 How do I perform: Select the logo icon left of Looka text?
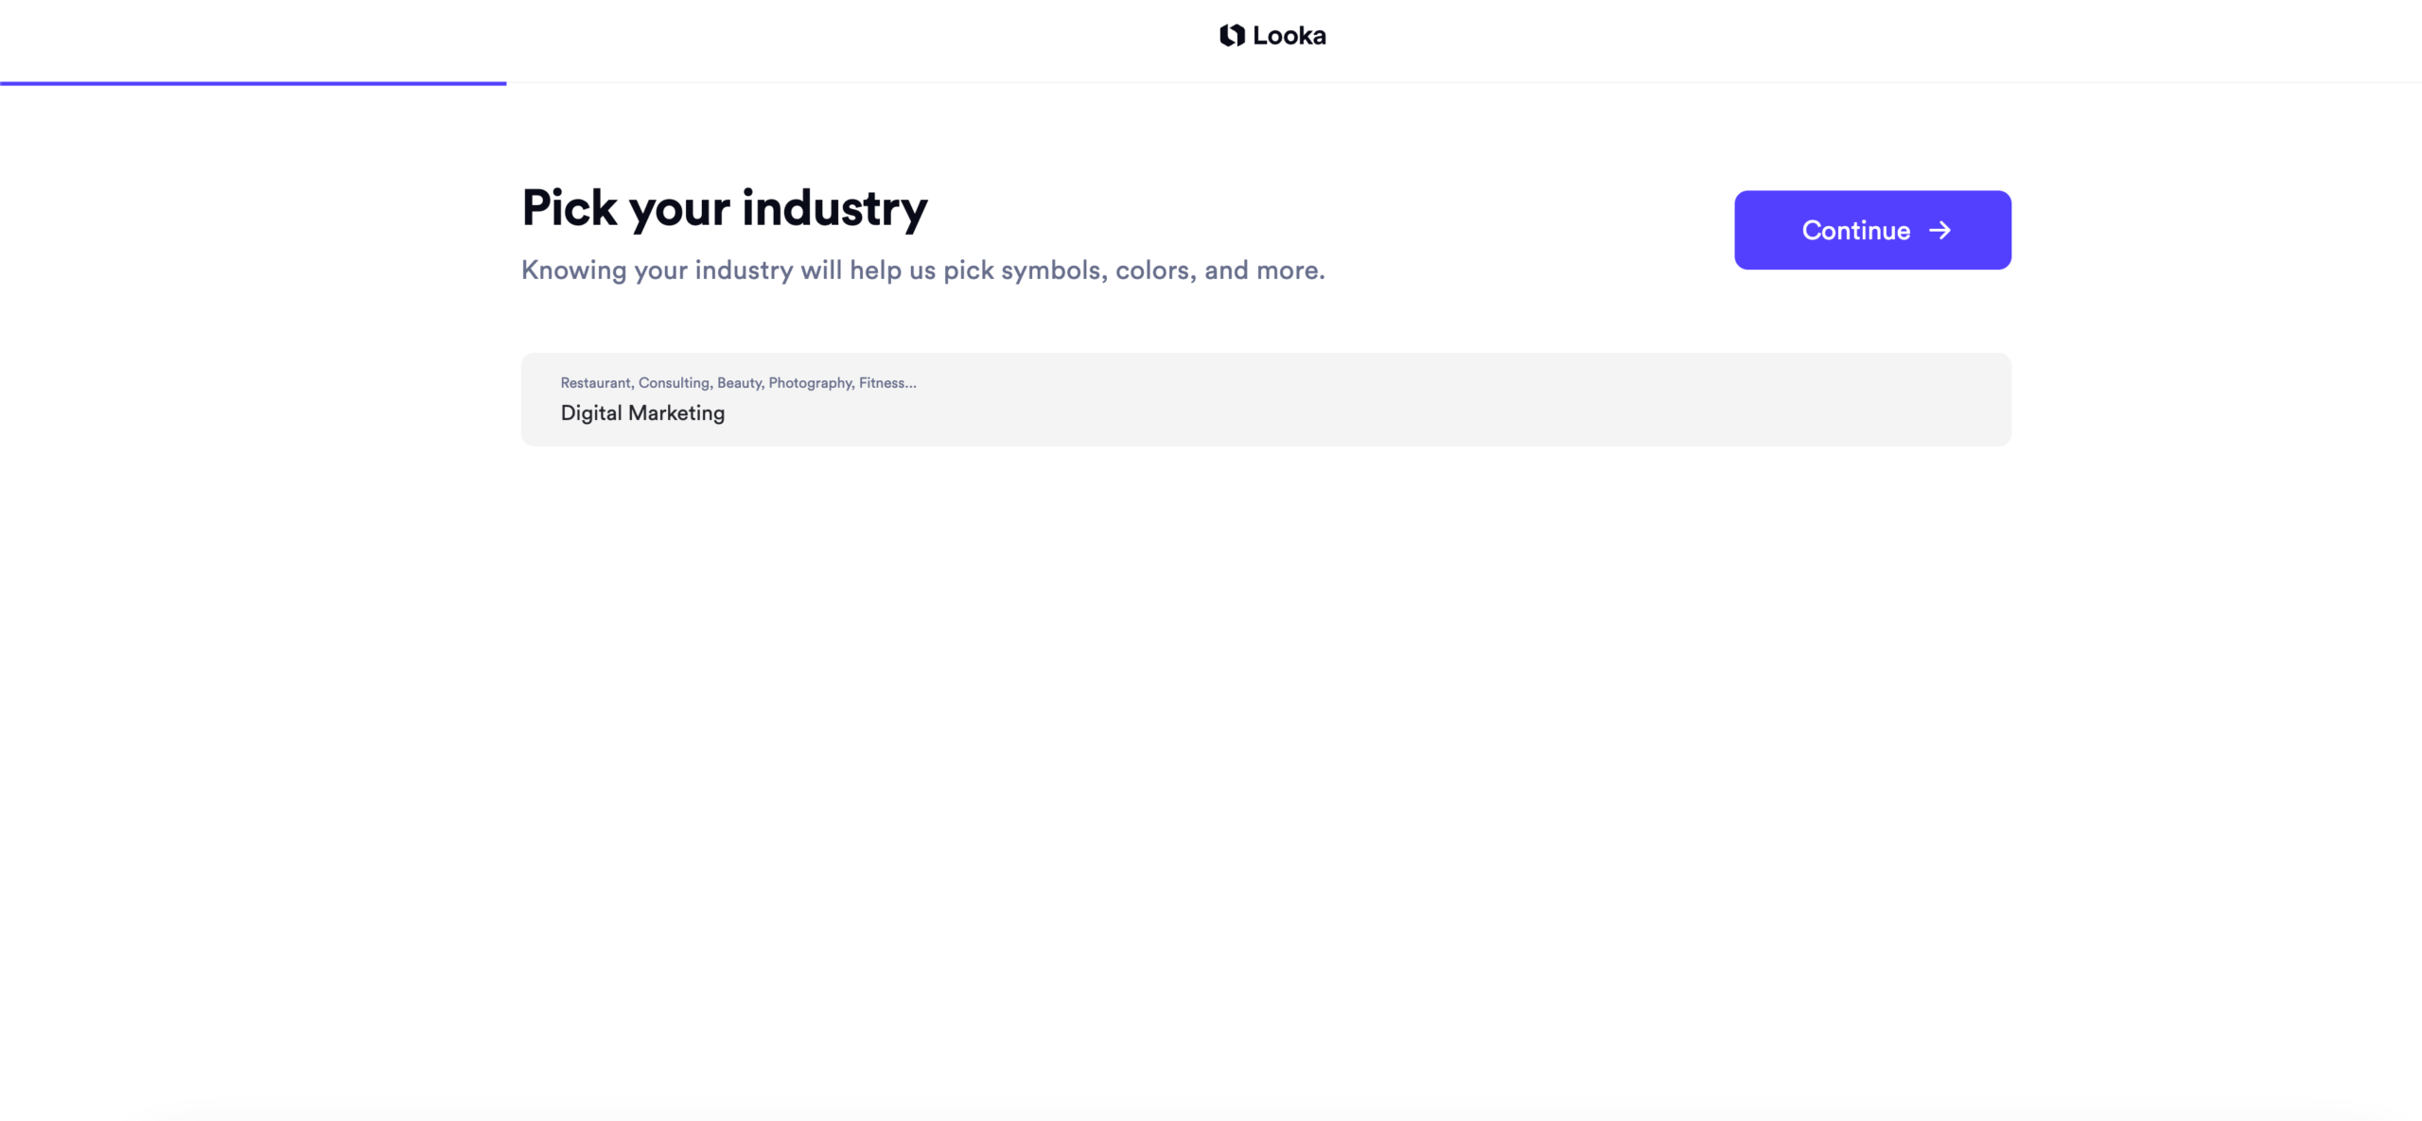coord(1231,35)
